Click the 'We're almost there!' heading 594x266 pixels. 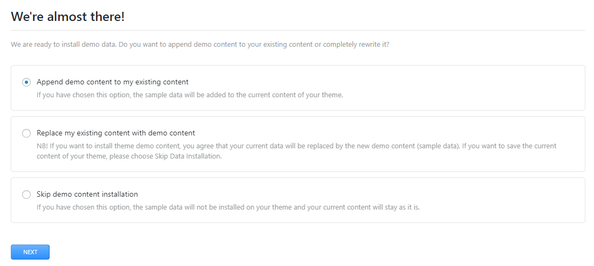68,17
